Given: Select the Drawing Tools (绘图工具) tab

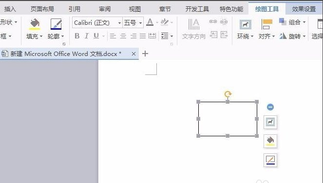Looking at the screenshot, I should (x=267, y=9).
